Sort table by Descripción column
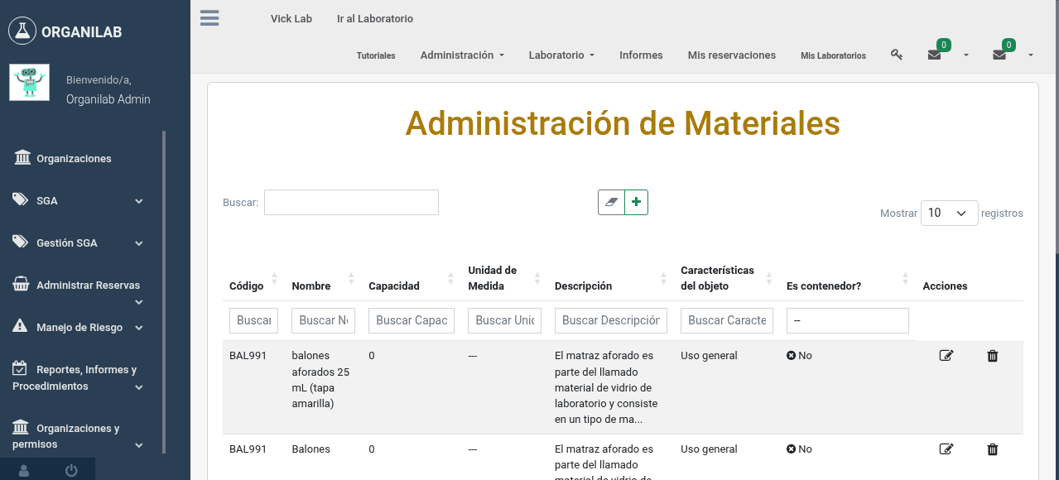The image size is (1059, 480). (610, 278)
